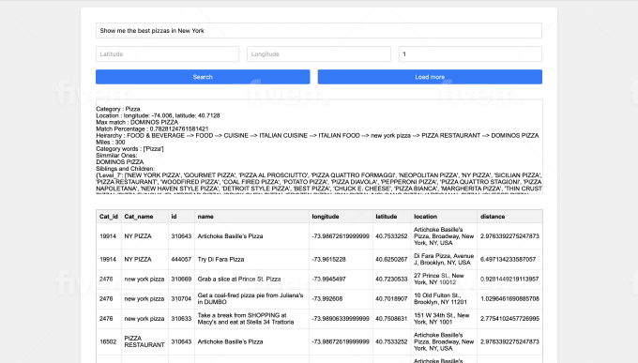
Task: Click location '10 Old Fulton St., Brooklyn' cell
Action: pyautogui.click(x=444, y=298)
